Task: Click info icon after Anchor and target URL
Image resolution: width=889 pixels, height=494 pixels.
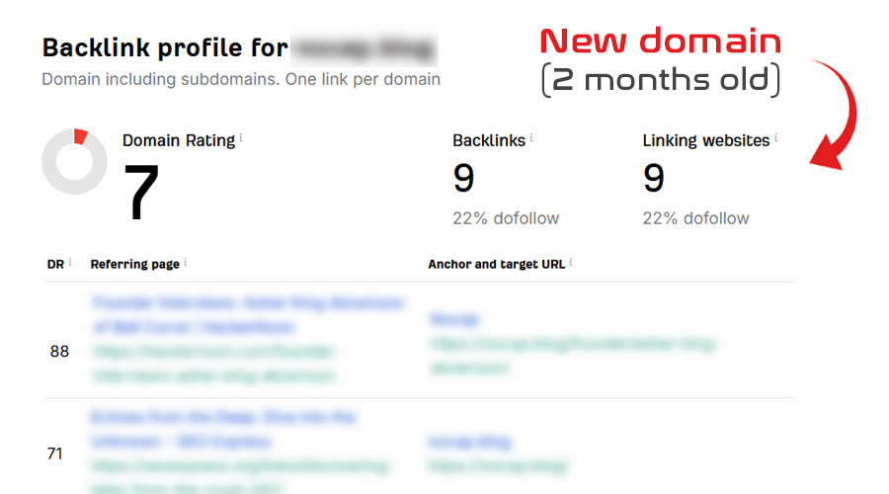Action: (x=571, y=263)
